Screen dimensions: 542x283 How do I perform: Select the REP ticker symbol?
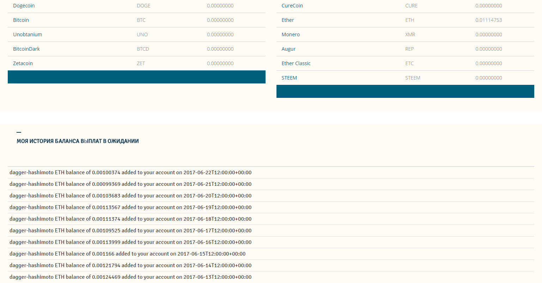(409, 49)
